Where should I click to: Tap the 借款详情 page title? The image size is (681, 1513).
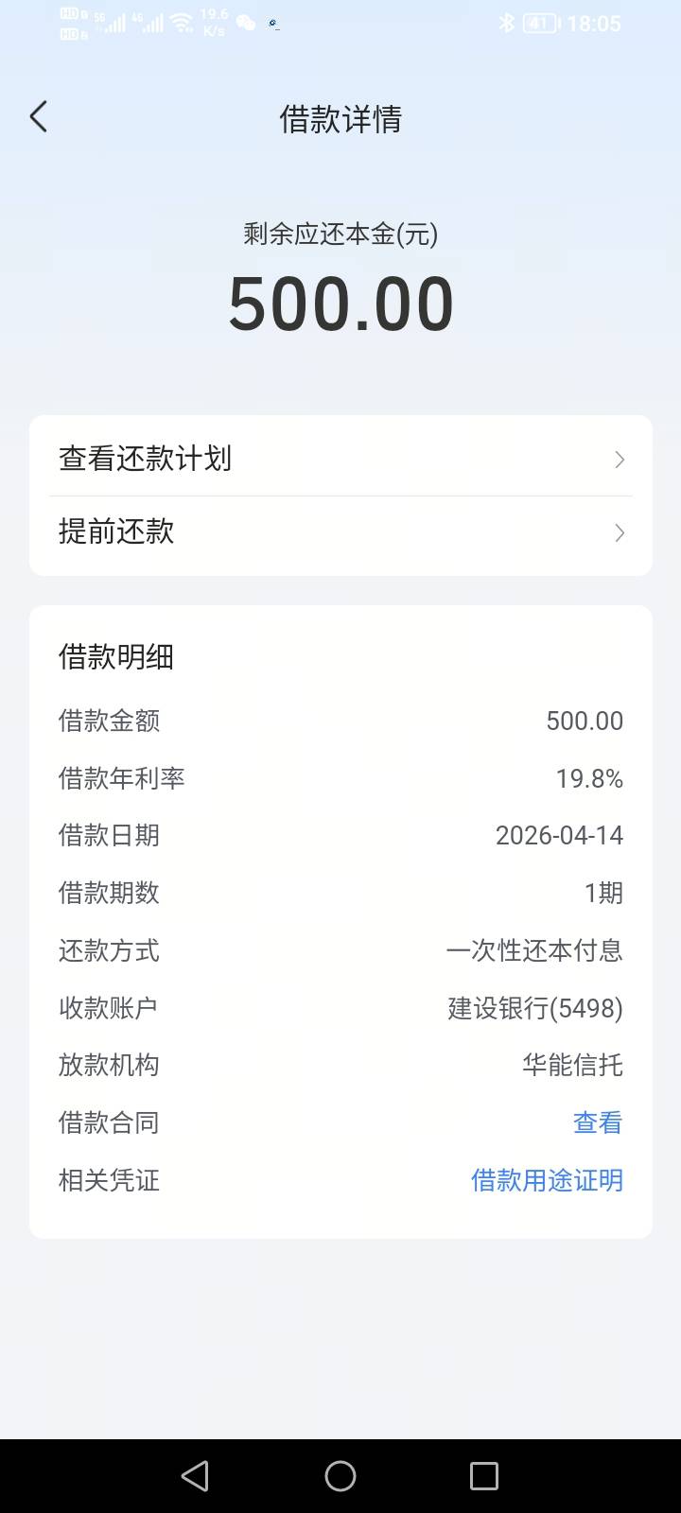click(340, 119)
